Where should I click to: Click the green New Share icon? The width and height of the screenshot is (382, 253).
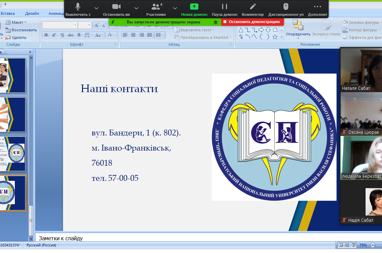pos(194,7)
